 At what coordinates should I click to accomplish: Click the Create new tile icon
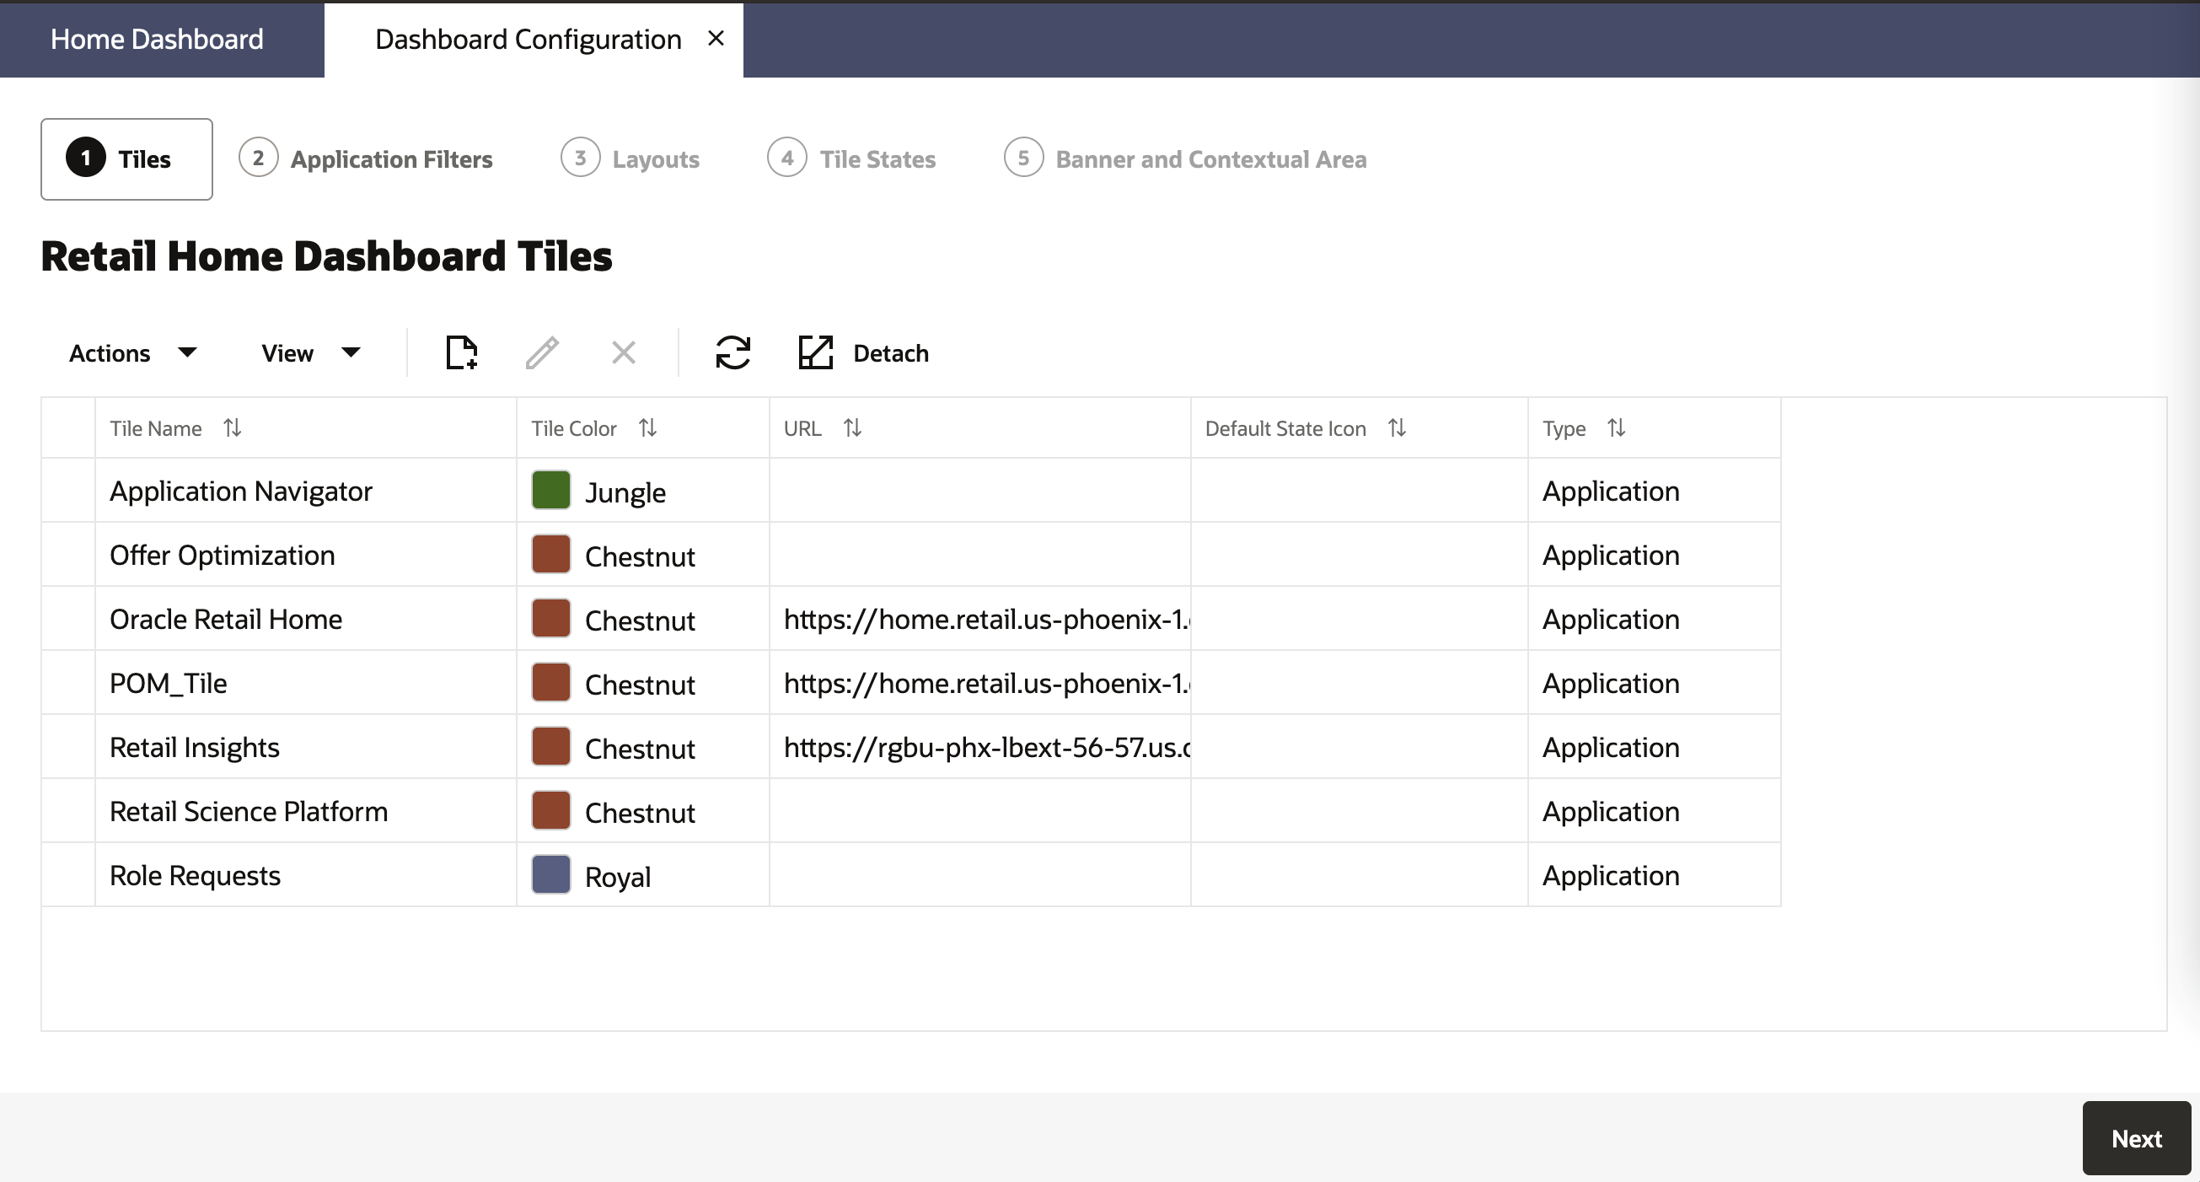coord(461,352)
